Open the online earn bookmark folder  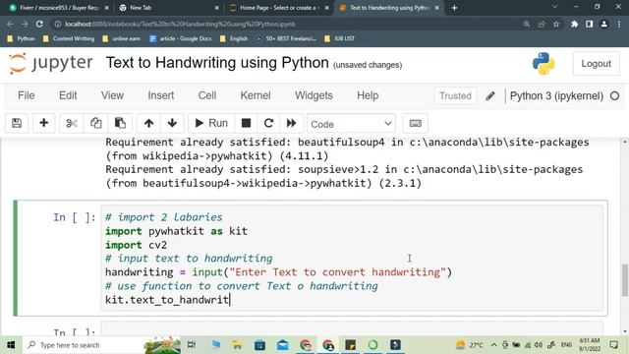[121, 38]
